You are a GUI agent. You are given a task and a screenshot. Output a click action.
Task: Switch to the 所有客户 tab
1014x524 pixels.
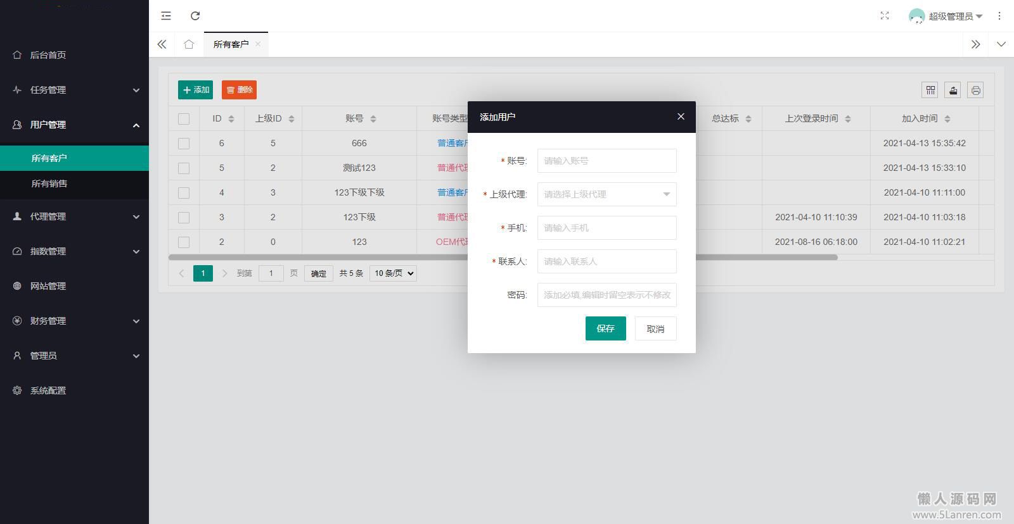(x=231, y=44)
